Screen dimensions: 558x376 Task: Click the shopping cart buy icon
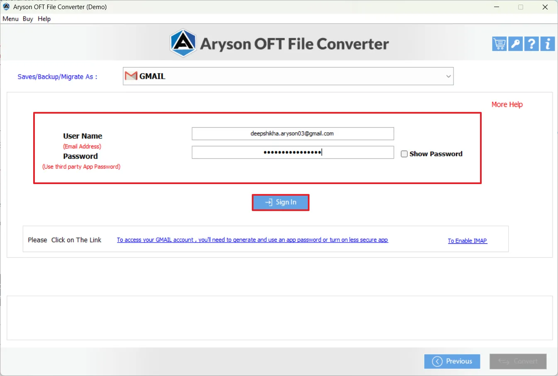coord(499,44)
